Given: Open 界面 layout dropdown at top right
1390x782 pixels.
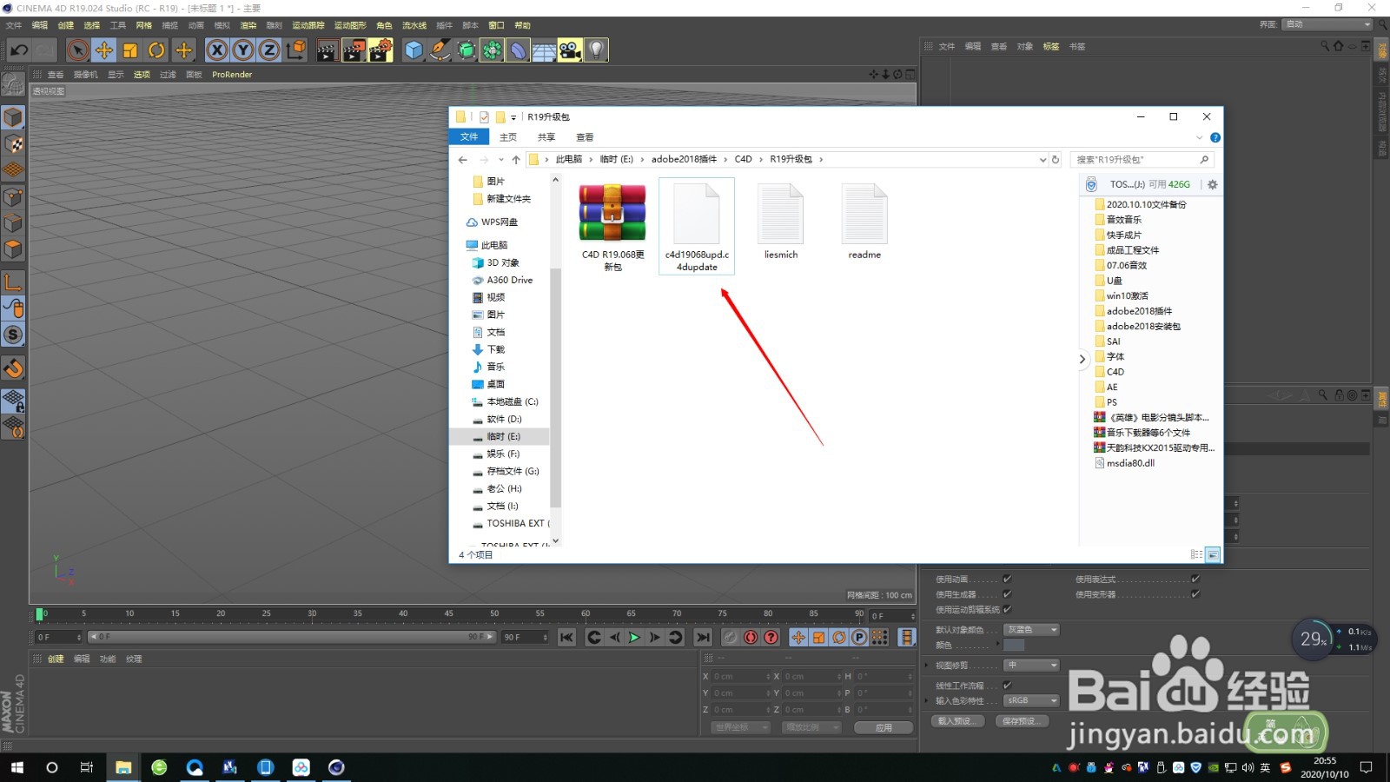Looking at the screenshot, I should [1327, 24].
